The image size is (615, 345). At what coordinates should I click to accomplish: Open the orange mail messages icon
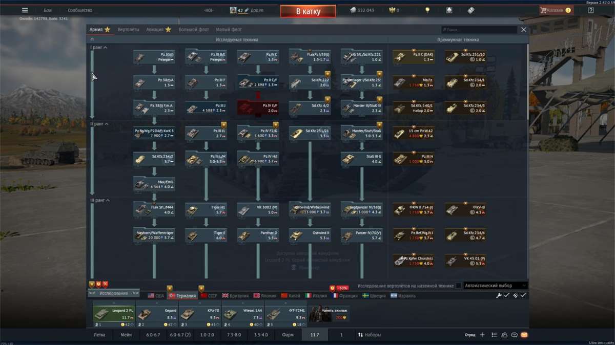tap(524, 335)
